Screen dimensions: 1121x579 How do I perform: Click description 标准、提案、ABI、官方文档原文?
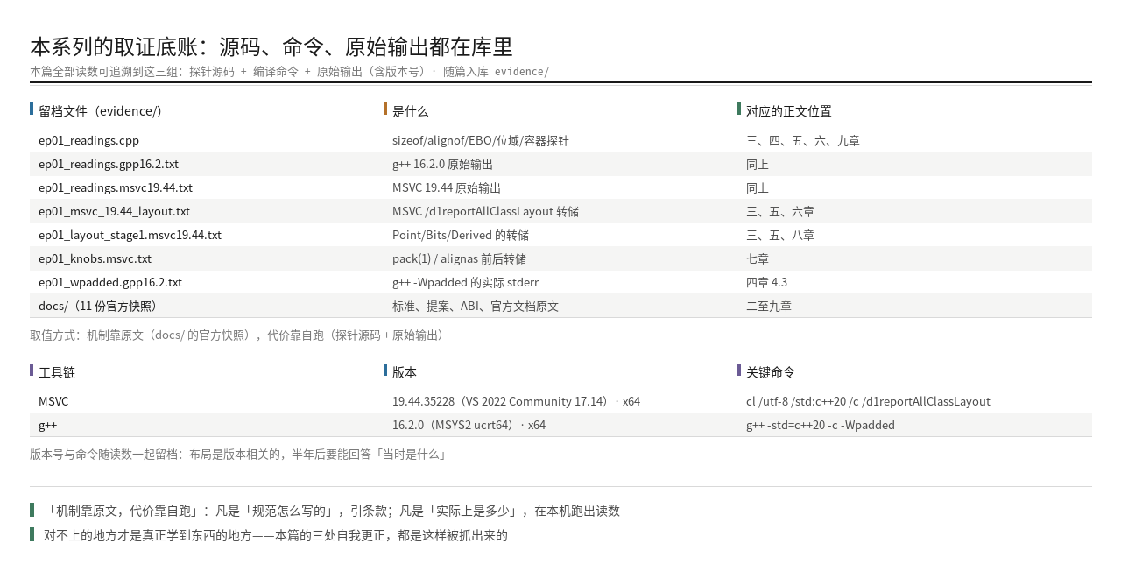(x=476, y=306)
